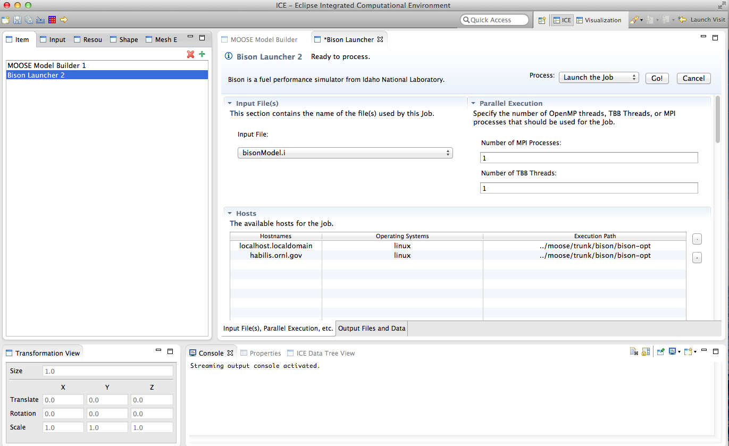Collapse the Input File(s) section
The height and width of the screenshot is (446, 729).
click(230, 104)
